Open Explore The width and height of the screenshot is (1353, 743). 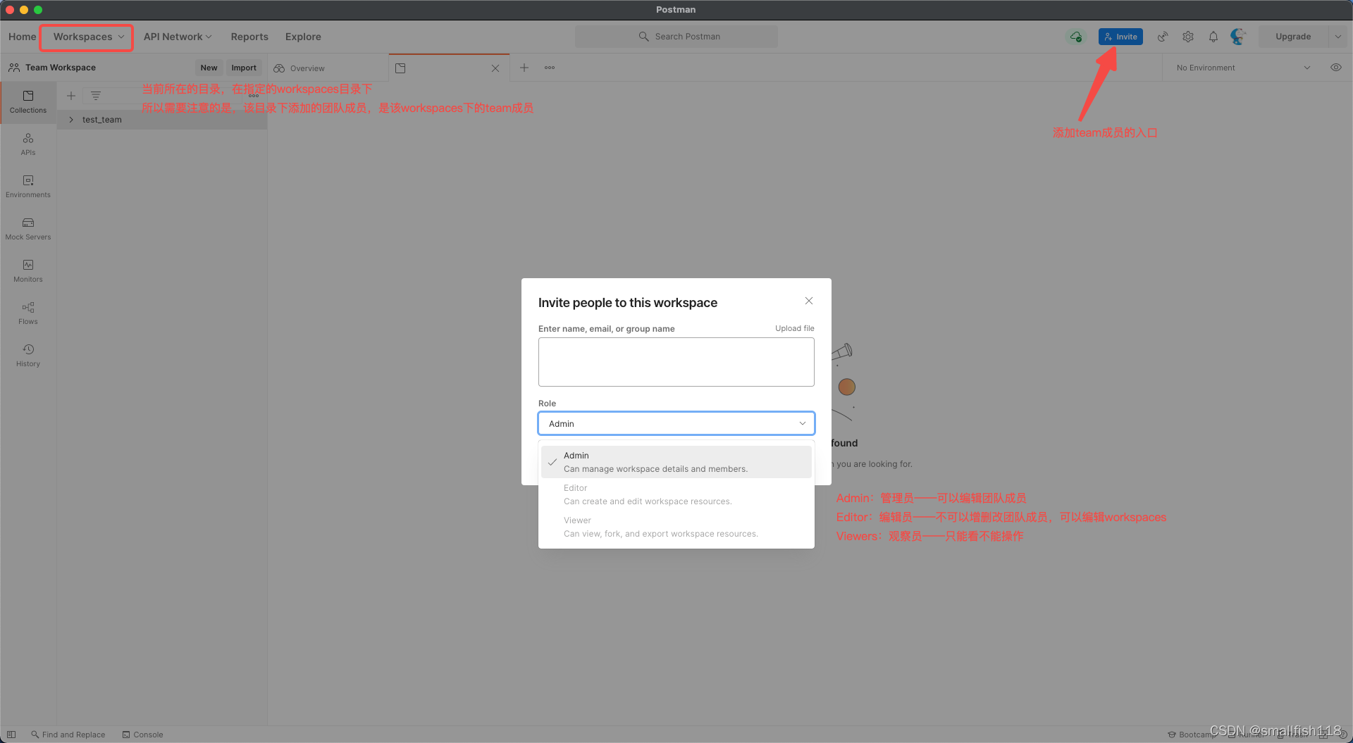coord(303,37)
